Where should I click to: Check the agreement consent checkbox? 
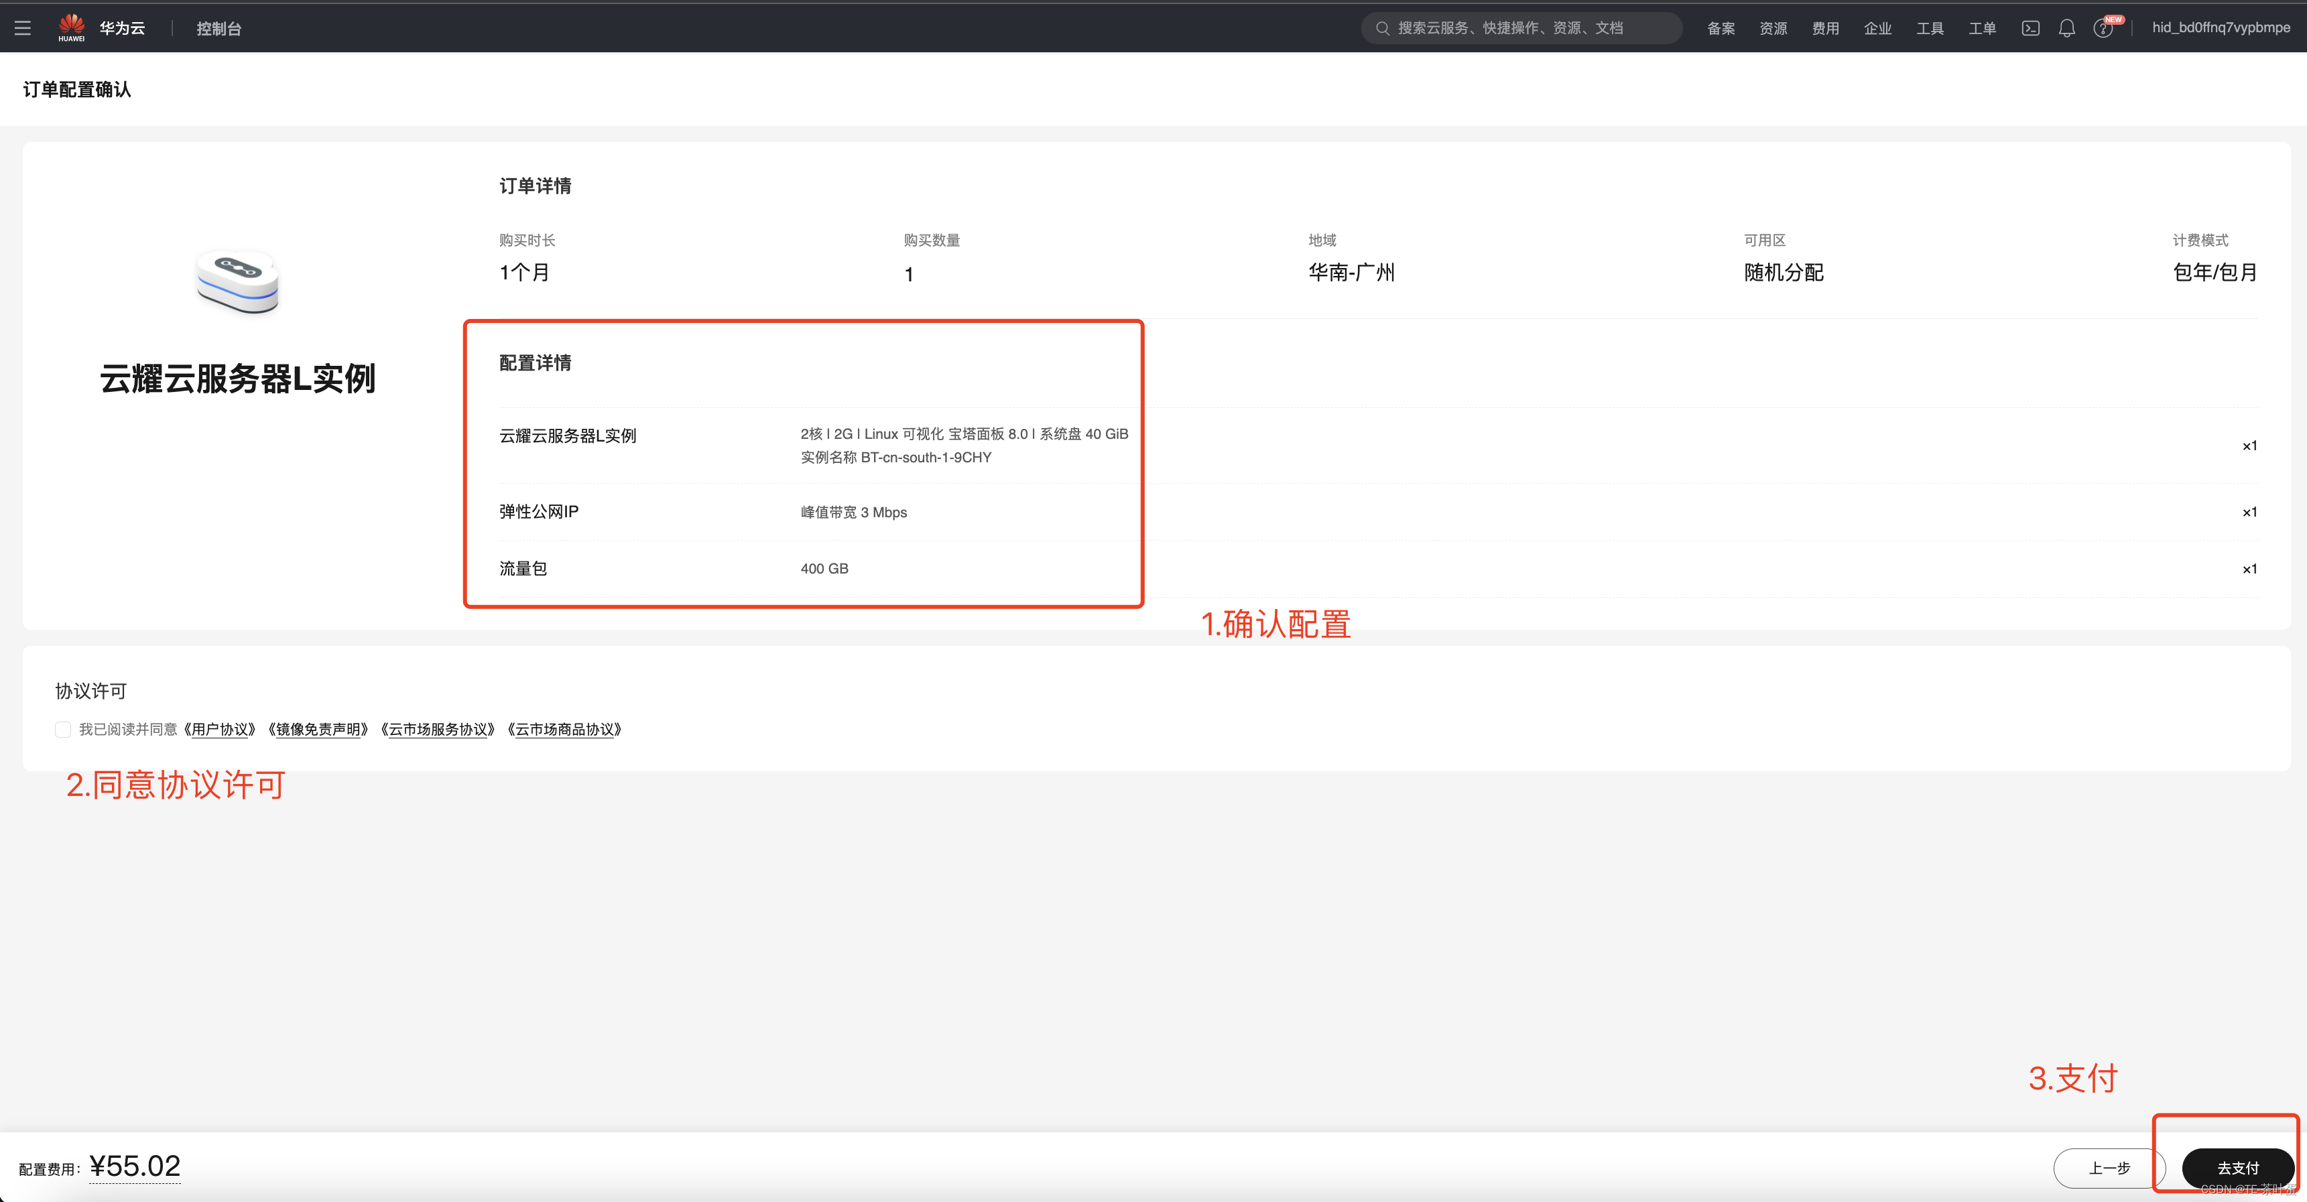coord(63,730)
